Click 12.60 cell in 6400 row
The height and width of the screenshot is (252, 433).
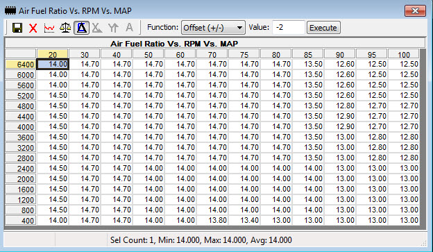340,64
